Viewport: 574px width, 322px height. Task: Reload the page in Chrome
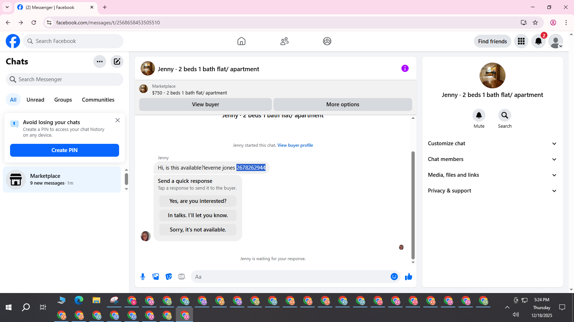pos(34,23)
